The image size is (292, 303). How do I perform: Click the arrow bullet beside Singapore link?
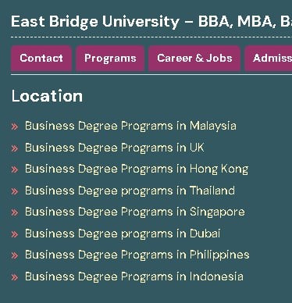click(x=15, y=212)
